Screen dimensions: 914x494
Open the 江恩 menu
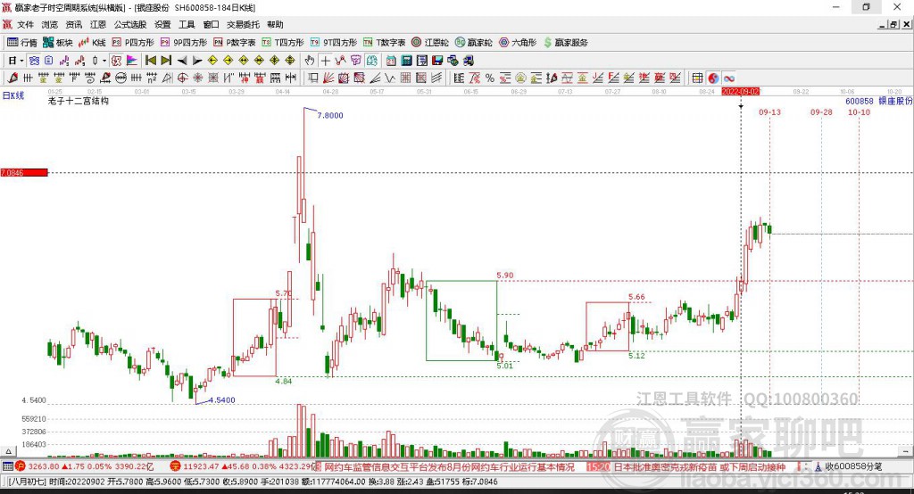tap(98, 24)
